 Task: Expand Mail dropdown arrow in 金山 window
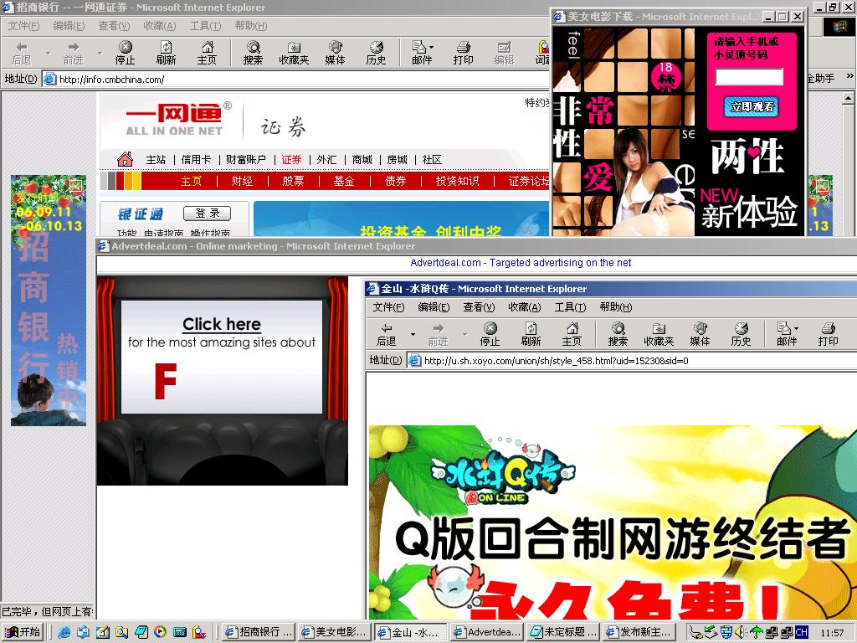(x=797, y=328)
